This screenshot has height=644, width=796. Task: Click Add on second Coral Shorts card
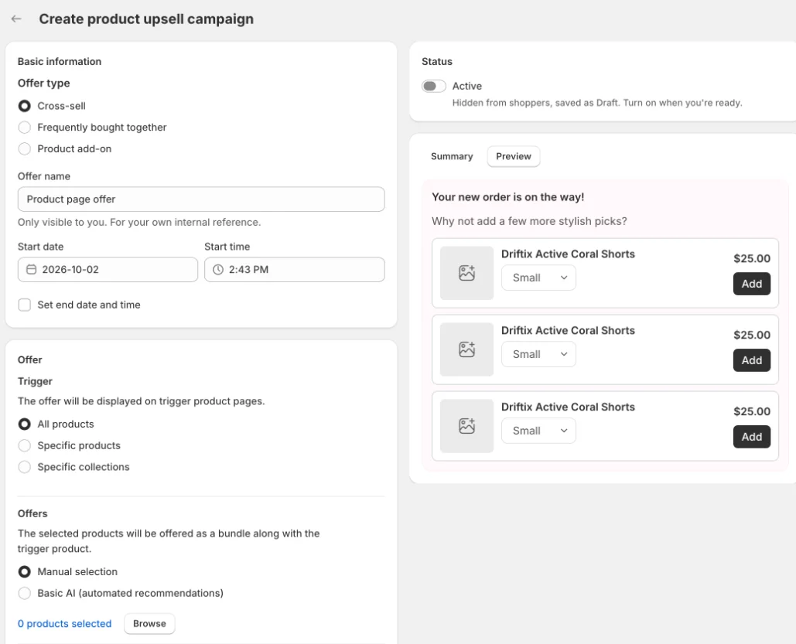(x=751, y=360)
